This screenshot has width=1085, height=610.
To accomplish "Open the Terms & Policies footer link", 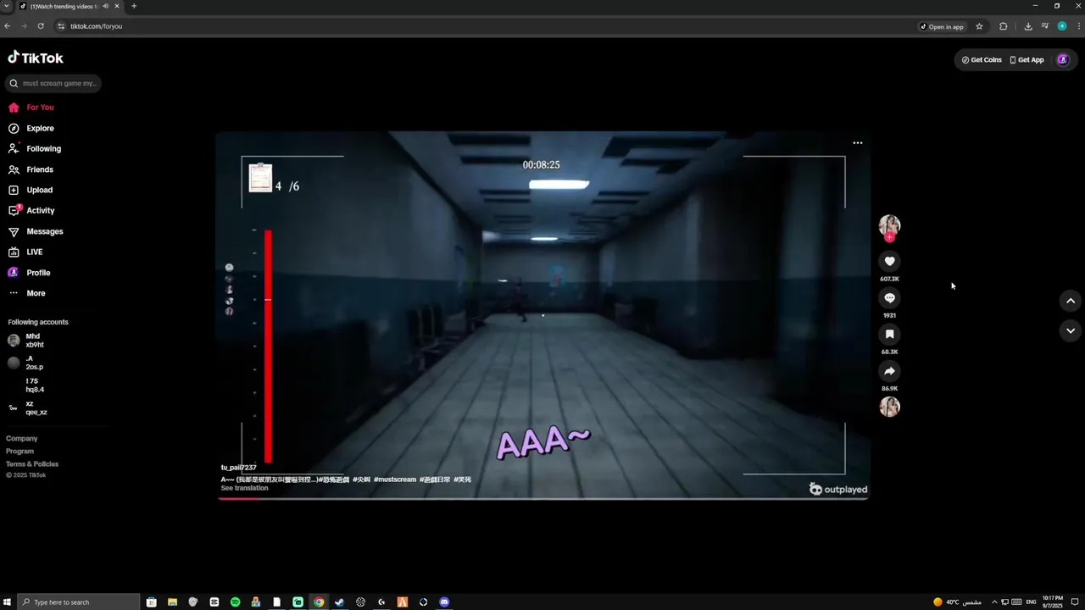I will pyautogui.click(x=32, y=464).
